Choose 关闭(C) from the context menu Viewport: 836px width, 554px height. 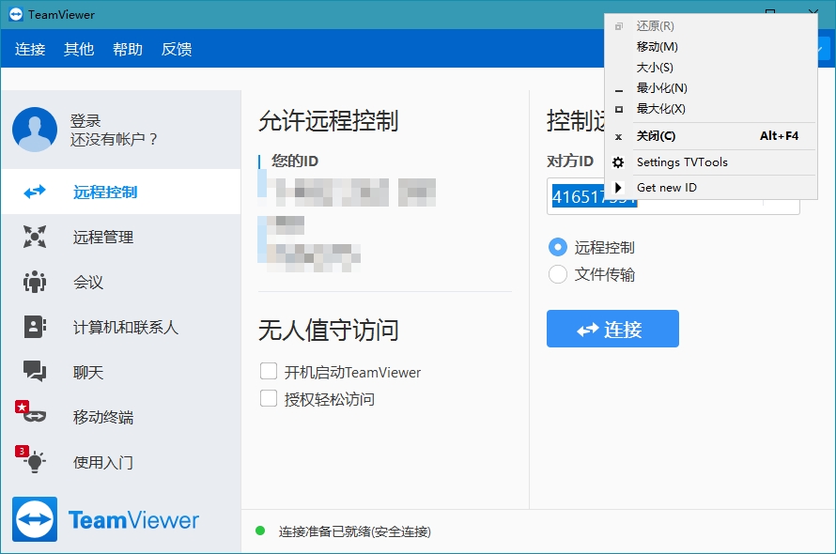pyautogui.click(x=658, y=137)
